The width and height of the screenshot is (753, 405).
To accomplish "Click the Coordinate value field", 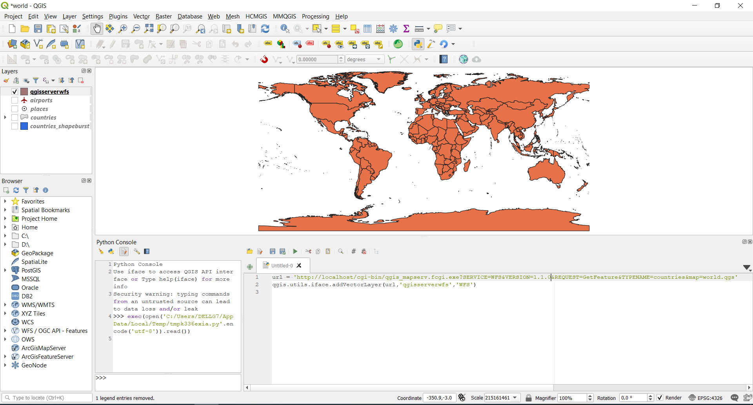I will (x=439, y=398).
